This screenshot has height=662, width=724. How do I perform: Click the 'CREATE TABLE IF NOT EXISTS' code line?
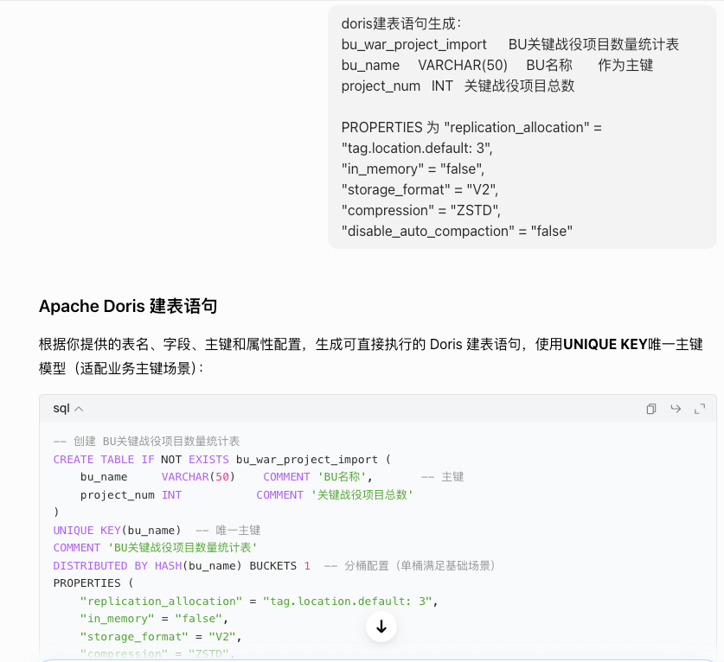point(222,460)
